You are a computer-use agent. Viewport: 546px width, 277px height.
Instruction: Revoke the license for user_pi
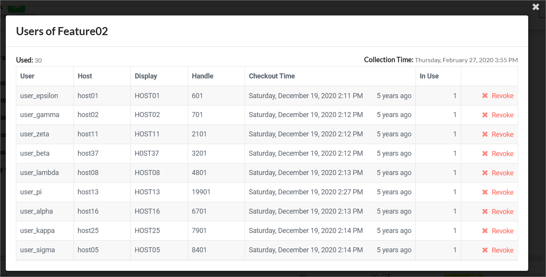coord(498,192)
